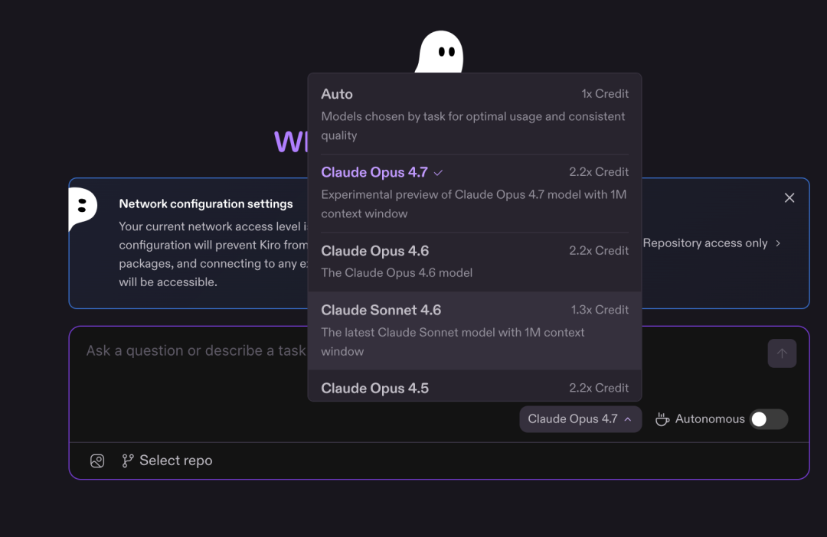Select Claude Opus 4.5 model

pos(475,386)
